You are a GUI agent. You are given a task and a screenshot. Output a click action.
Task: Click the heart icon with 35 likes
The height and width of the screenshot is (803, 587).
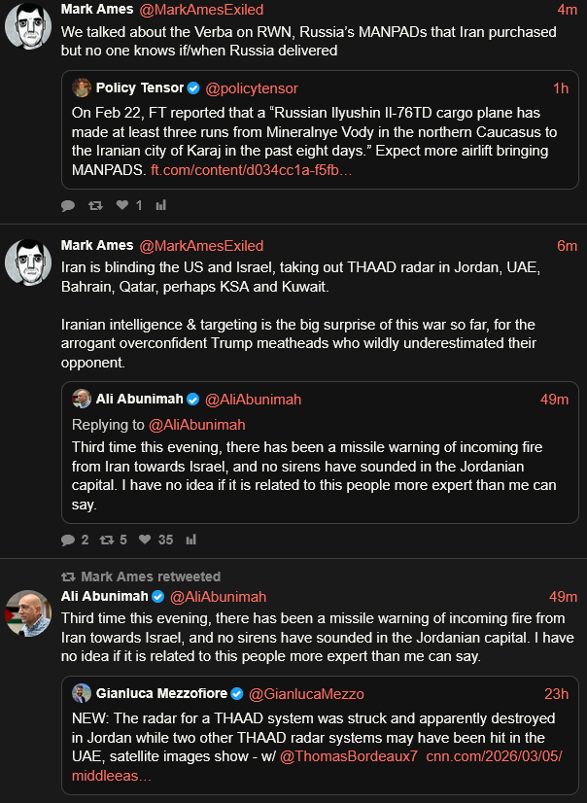[x=145, y=540]
